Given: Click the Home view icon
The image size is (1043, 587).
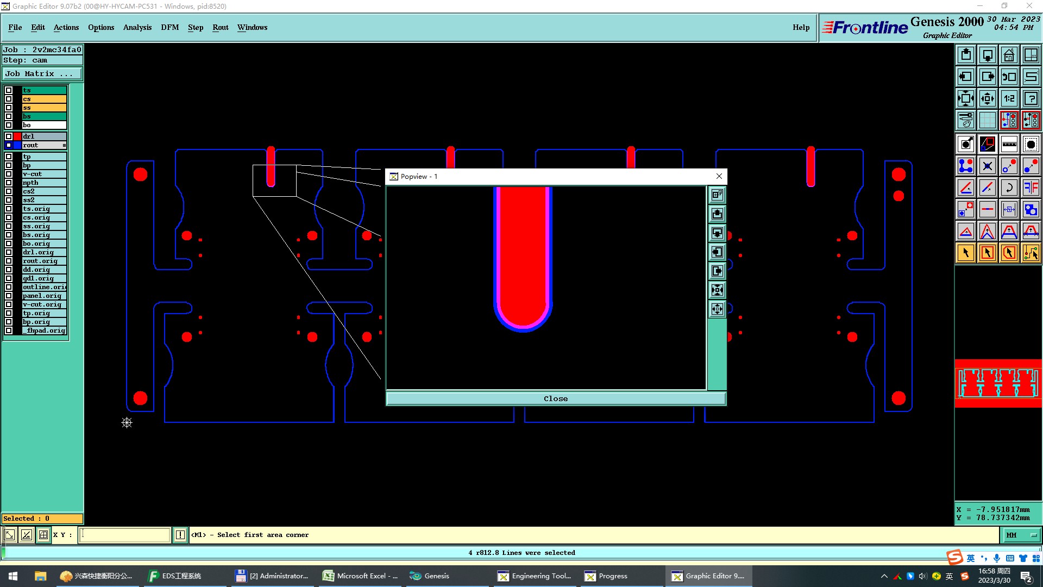Looking at the screenshot, I should [1009, 55].
